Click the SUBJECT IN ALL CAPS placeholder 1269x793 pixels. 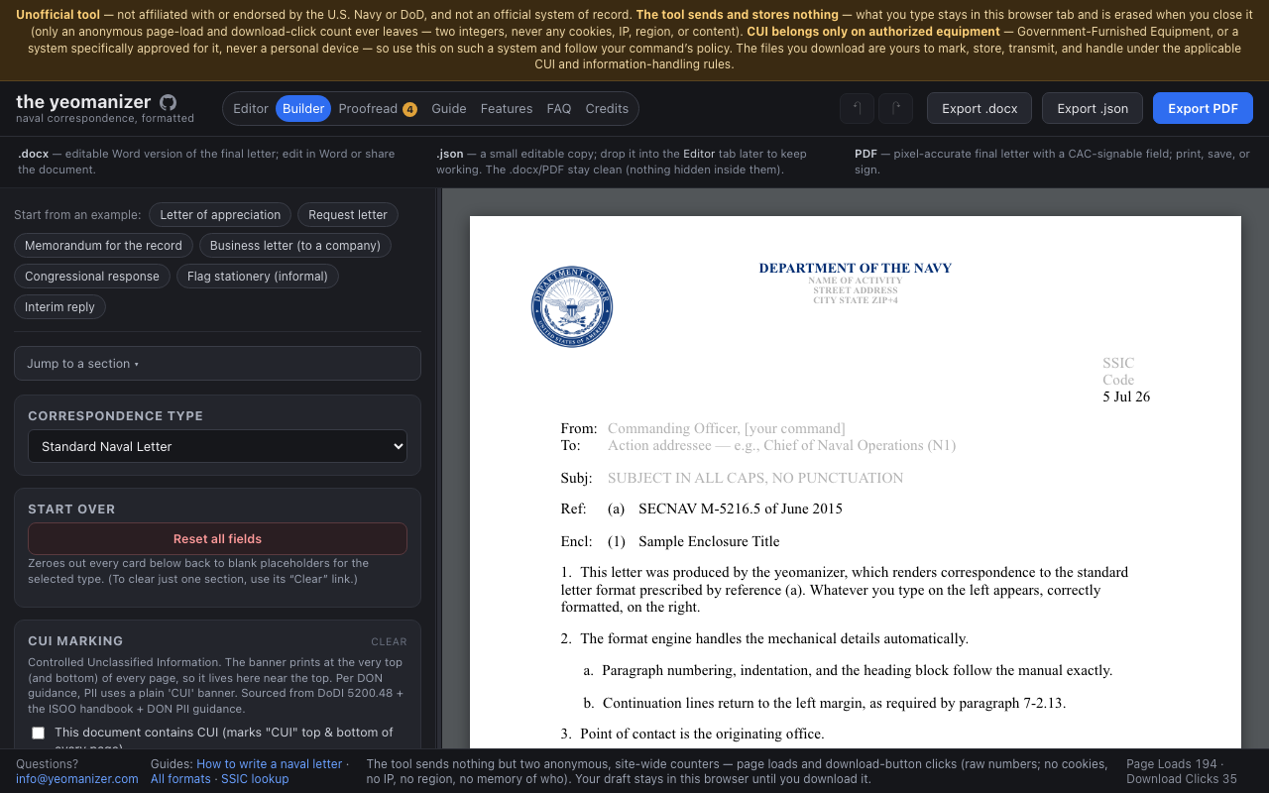(755, 478)
